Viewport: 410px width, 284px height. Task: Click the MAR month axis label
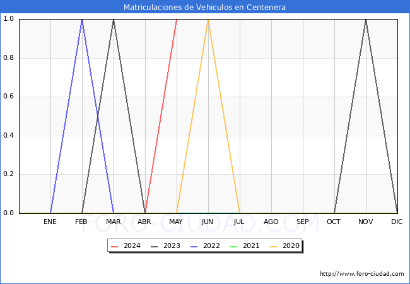tap(113, 222)
